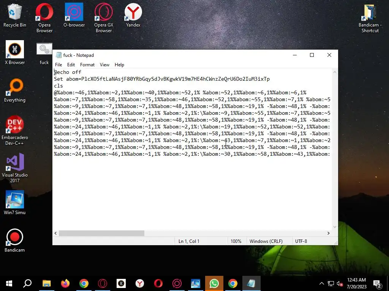
Task: Open Opera GX from the taskbar
Action: [103, 283]
